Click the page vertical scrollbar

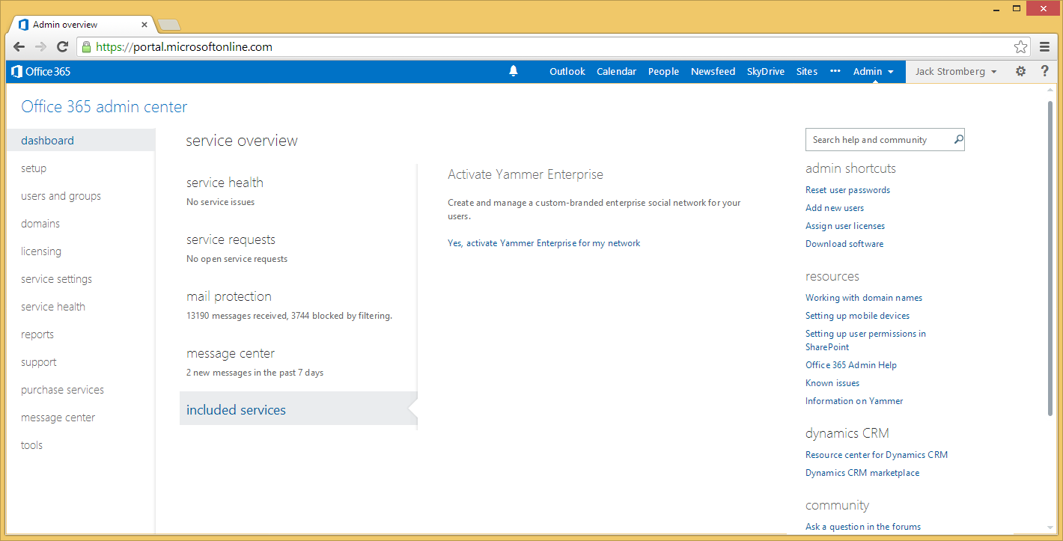click(1050, 258)
